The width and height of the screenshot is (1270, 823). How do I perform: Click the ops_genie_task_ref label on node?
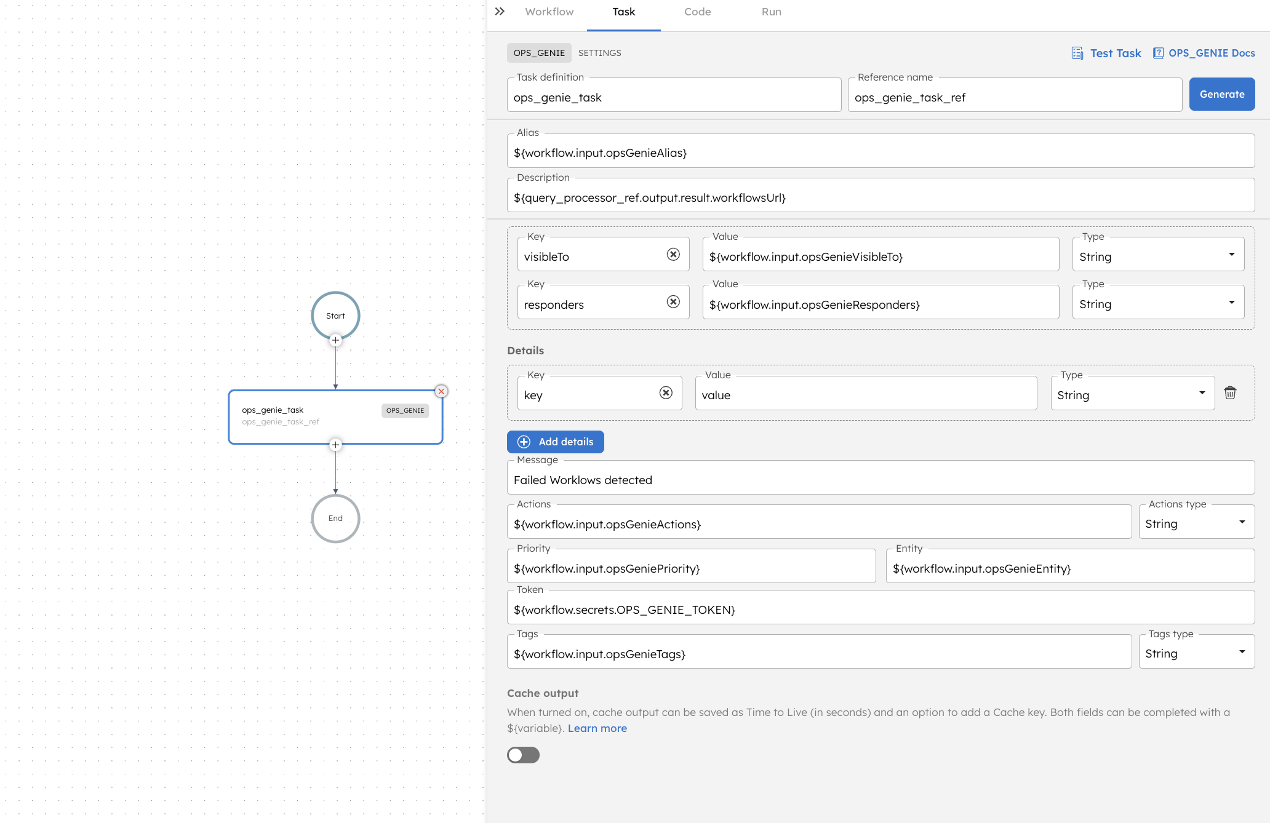(280, 422)
